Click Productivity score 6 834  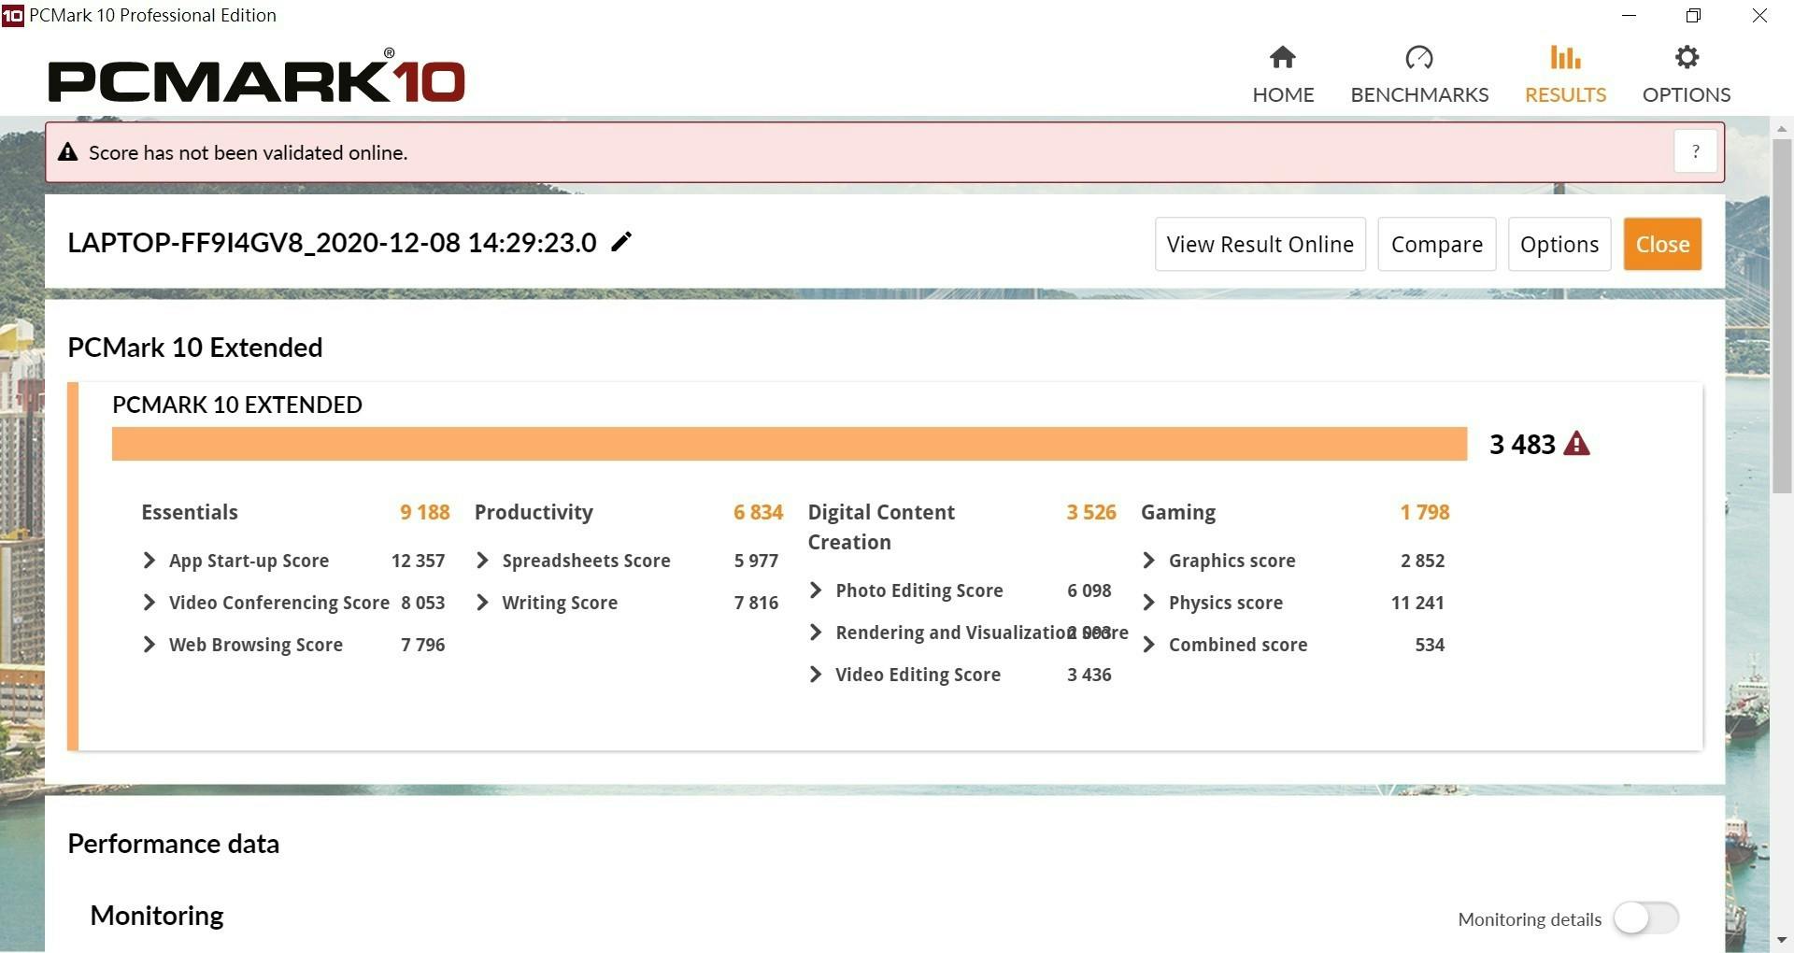tap(758, 512)
